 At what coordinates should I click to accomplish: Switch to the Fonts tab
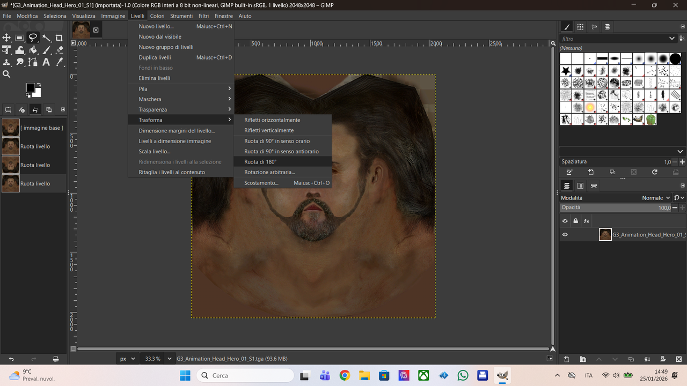coord(594,27)
